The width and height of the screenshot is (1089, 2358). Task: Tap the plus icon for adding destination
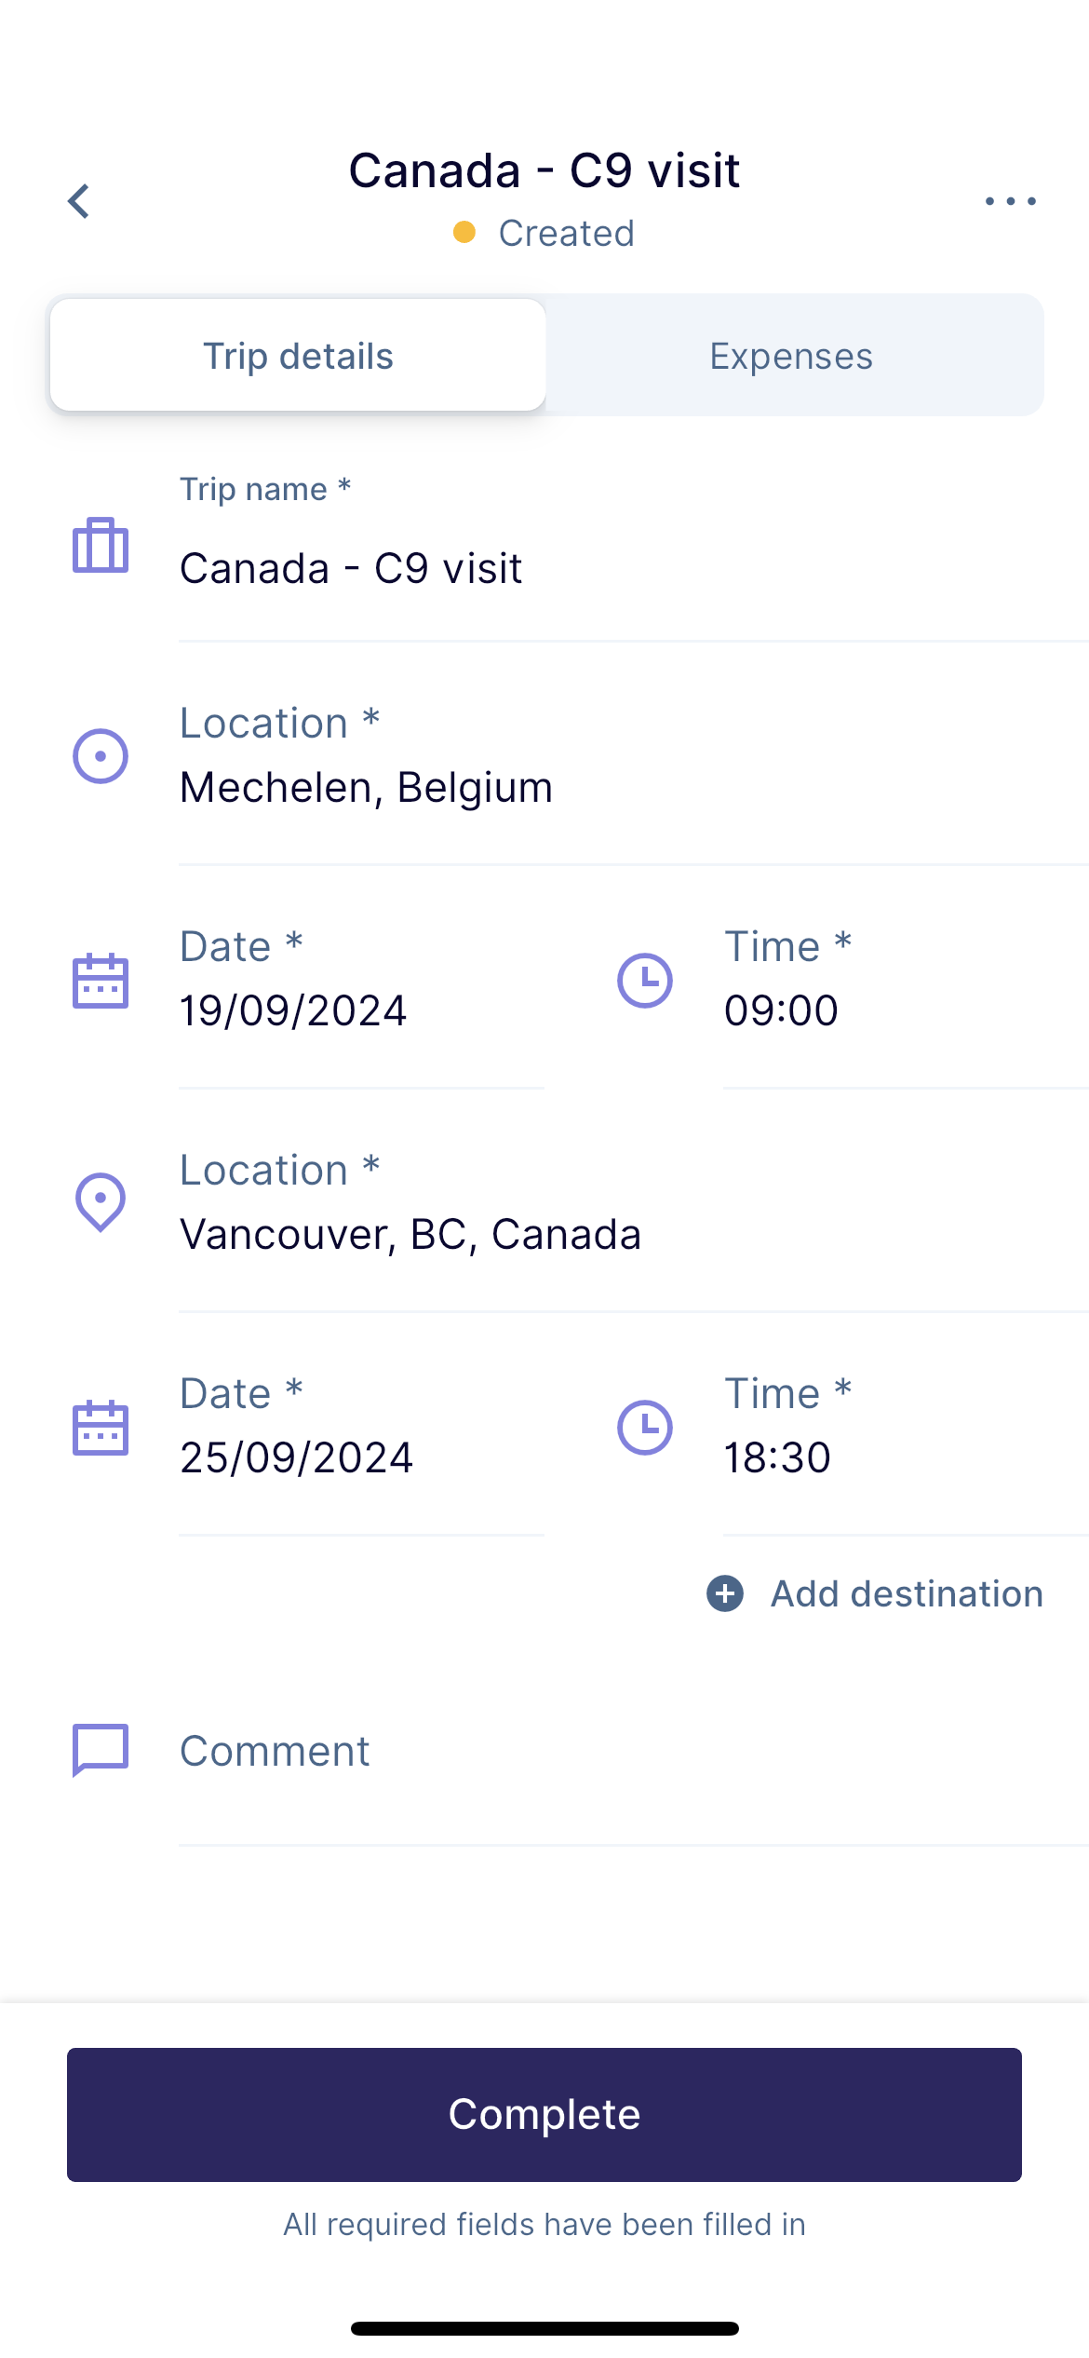(725, 1593)
